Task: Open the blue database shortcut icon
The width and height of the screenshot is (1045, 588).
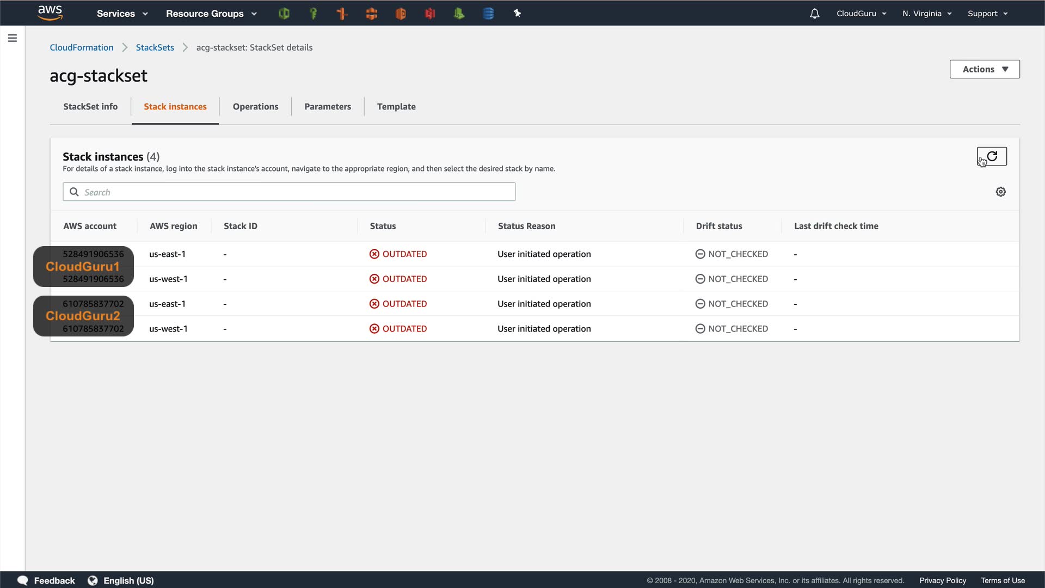Action: (x=488, y=14)
